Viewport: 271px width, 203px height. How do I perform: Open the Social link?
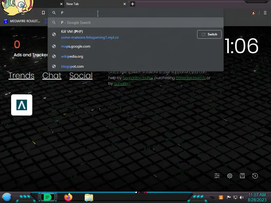[81, 76]
